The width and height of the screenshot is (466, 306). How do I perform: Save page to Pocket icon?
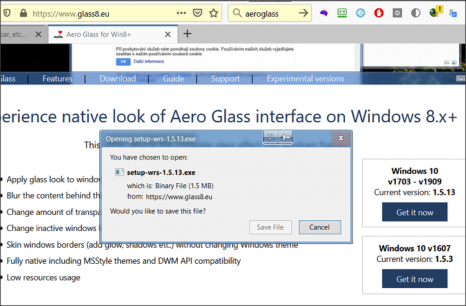198,13
